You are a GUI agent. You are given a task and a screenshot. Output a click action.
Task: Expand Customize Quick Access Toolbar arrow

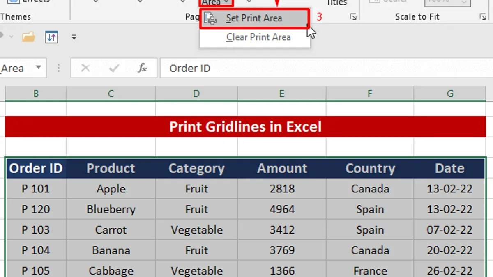74,37
